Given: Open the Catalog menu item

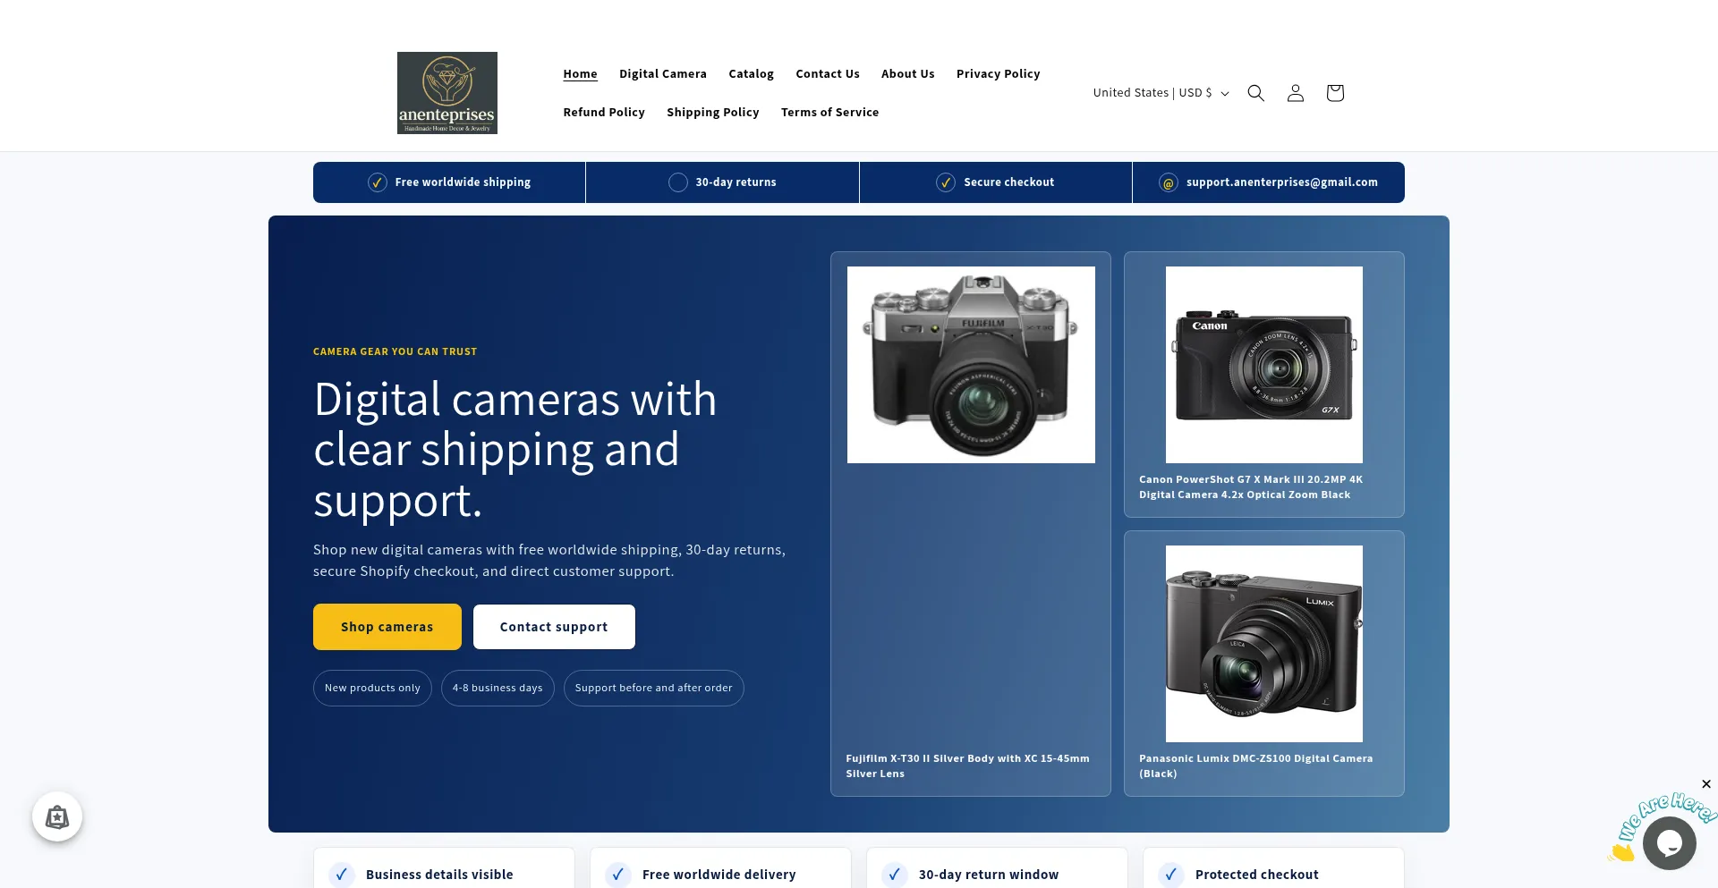Looking at the screenshot, I should coord(751,74).
